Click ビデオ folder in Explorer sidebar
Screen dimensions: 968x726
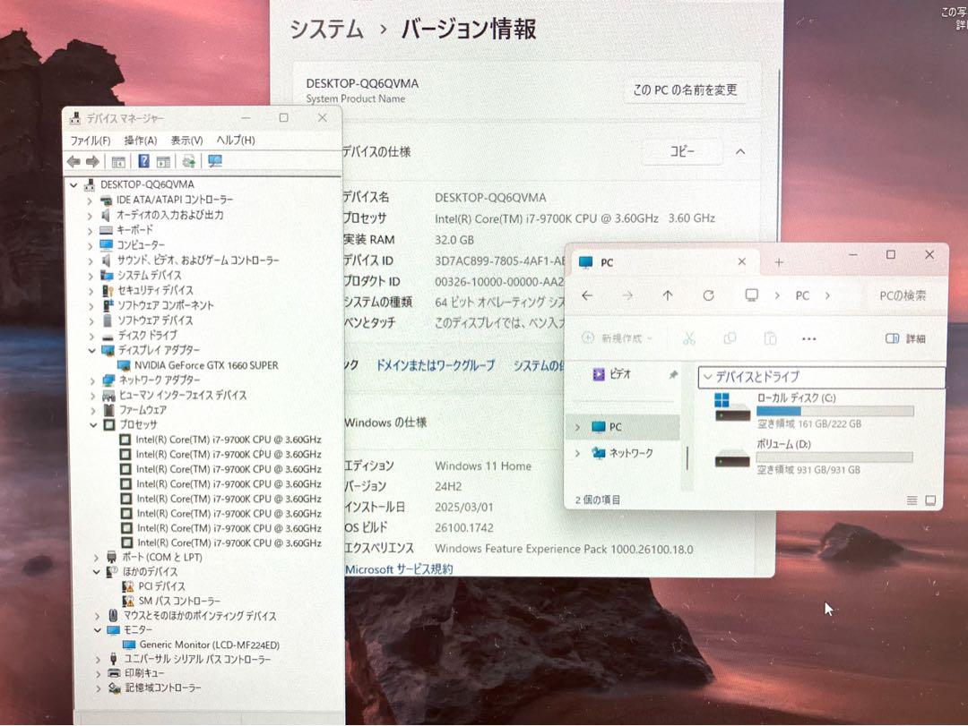pyautogui.click(x=620, y=374)
